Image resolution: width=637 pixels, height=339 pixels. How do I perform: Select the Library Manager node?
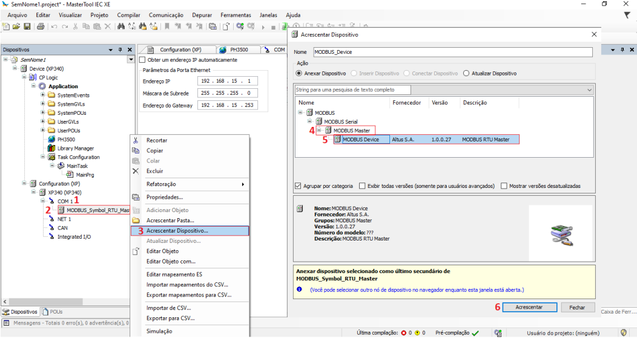(75, 148)
